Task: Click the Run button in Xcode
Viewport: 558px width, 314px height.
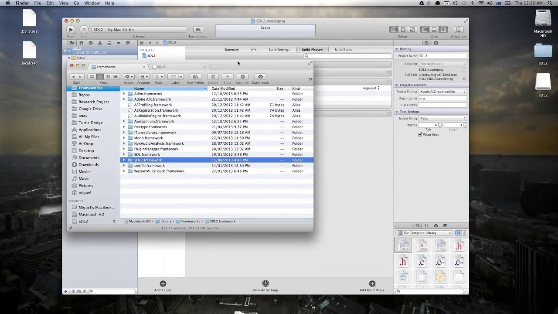Action: (x=71, y=30)
